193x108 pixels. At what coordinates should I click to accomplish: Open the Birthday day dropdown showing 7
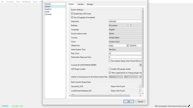click(136, 25)
